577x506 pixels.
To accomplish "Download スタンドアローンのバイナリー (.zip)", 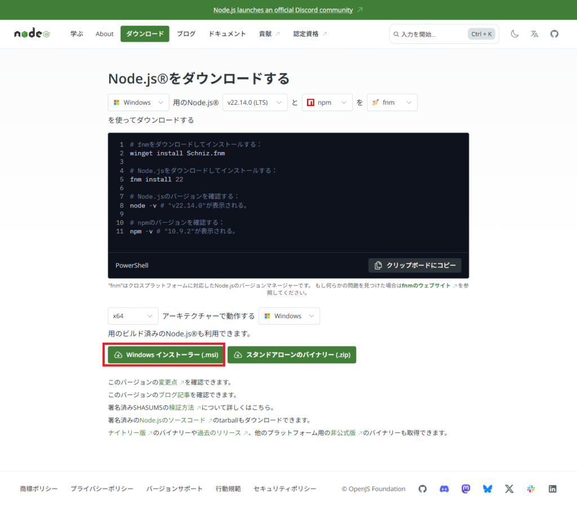I will (x=292, y=355).
